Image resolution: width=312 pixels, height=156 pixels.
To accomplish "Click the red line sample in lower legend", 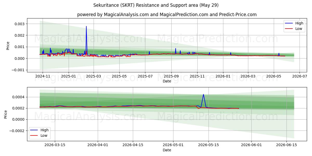I will click(x=34, y=136).
